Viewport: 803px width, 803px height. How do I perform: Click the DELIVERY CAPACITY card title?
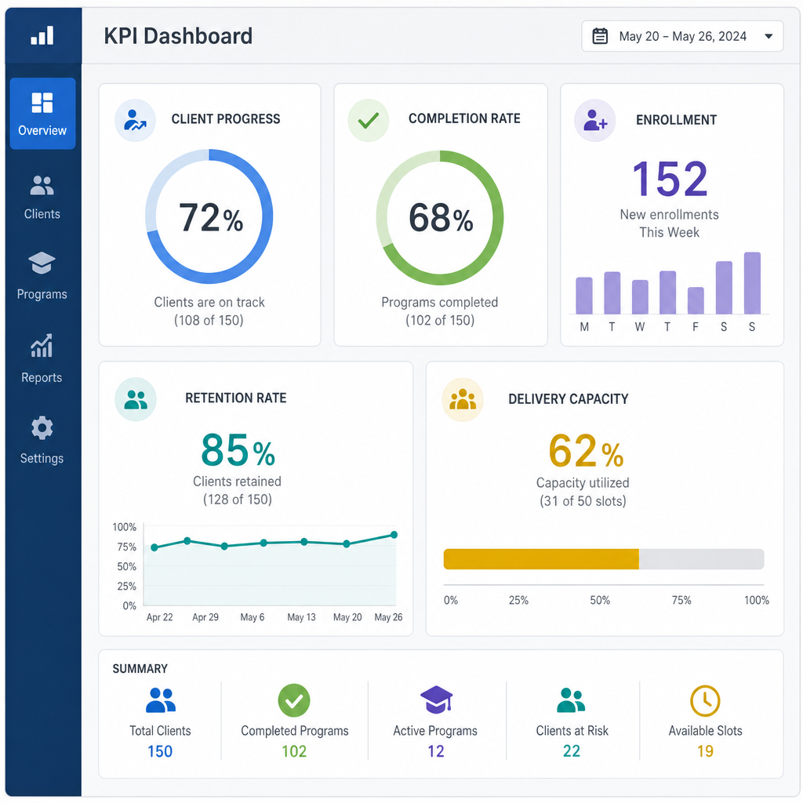coord(569,399)
